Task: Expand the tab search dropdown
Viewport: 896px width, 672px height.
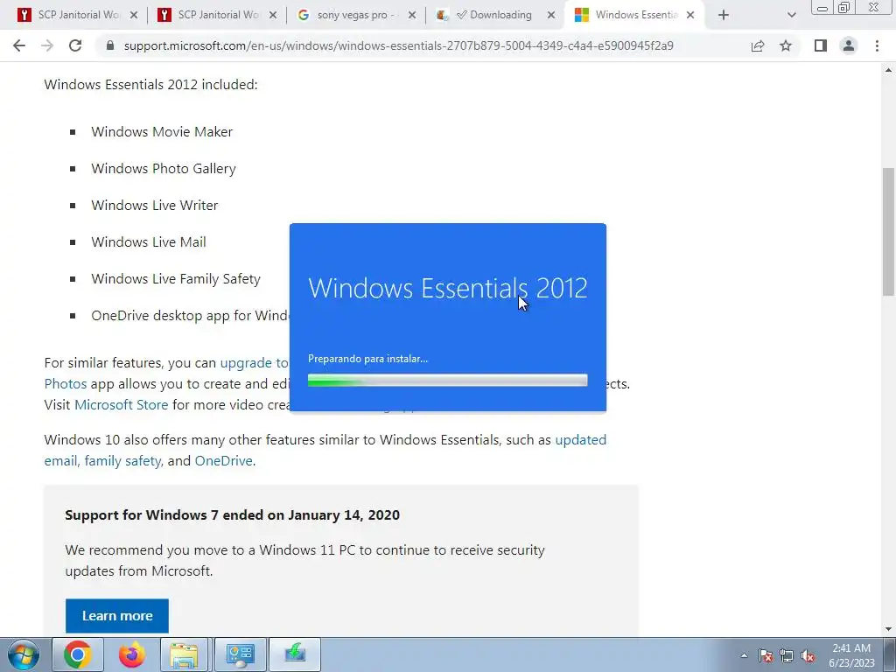Action: pyautogui.click(x=791, y=16)
